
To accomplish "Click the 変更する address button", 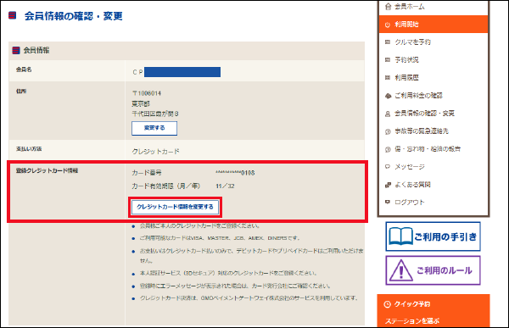I will 154,128.
